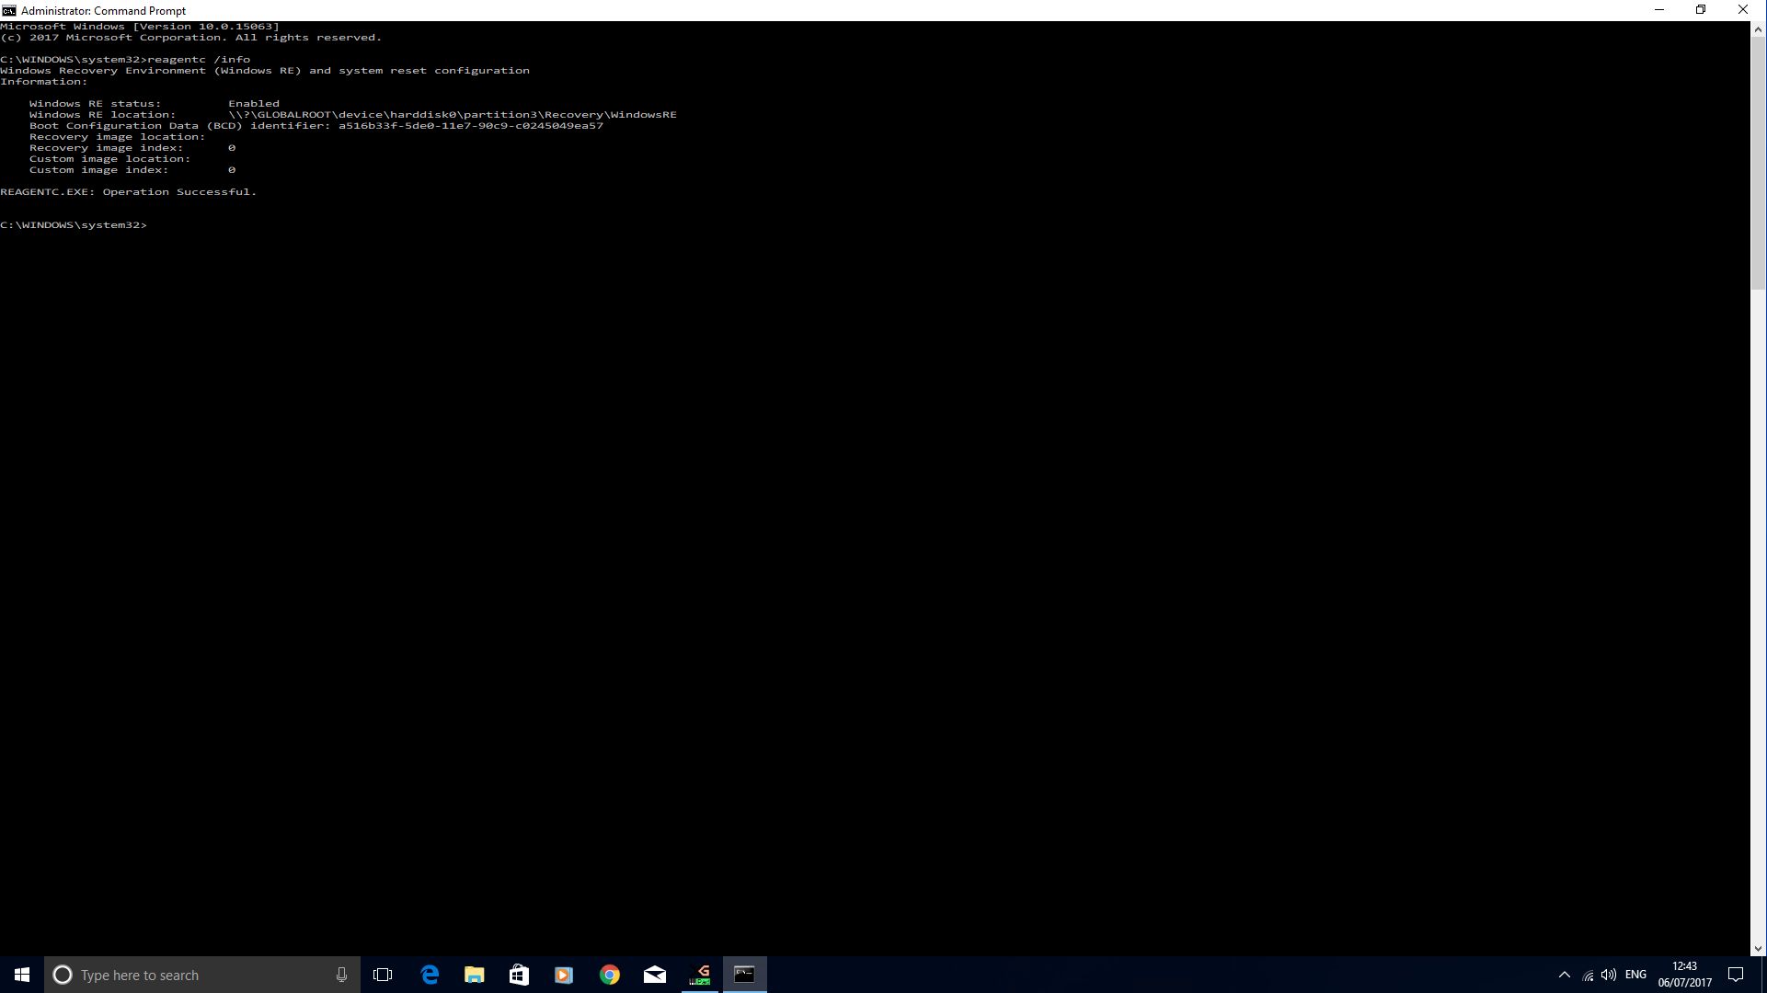Click the vertical scrollbar thumb
This screenshot has height=993, width=1767.
[1758, 164]
